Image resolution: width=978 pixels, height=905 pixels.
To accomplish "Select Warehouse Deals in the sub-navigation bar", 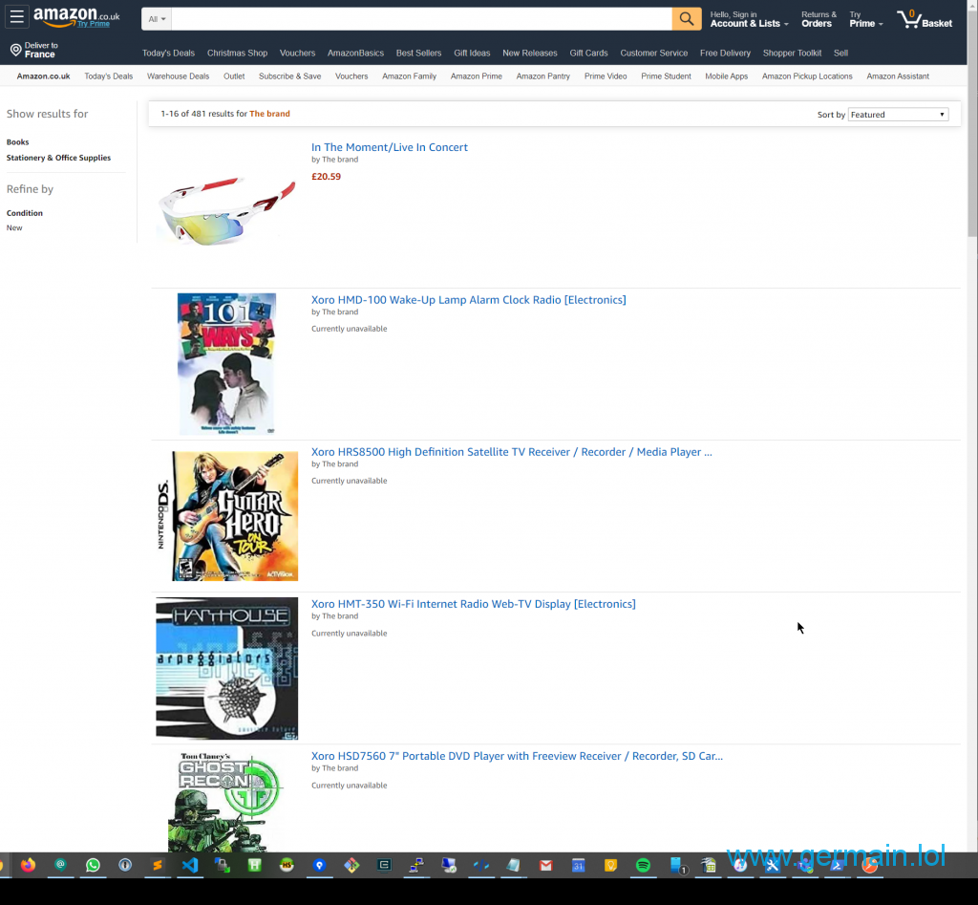I will (178, 76).
